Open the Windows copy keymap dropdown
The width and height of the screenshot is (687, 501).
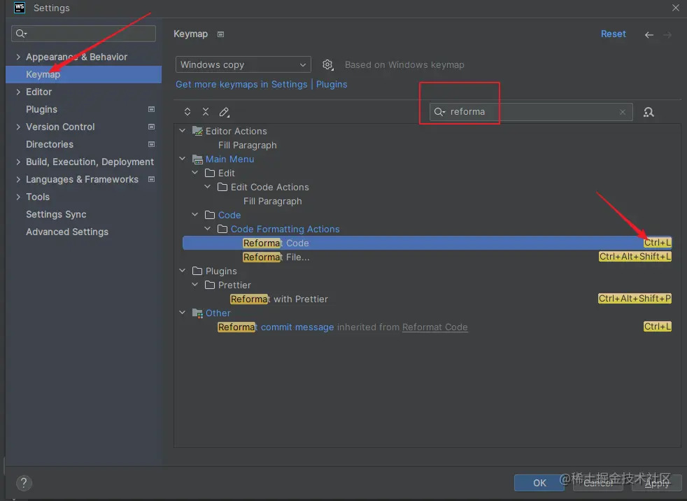243,64
